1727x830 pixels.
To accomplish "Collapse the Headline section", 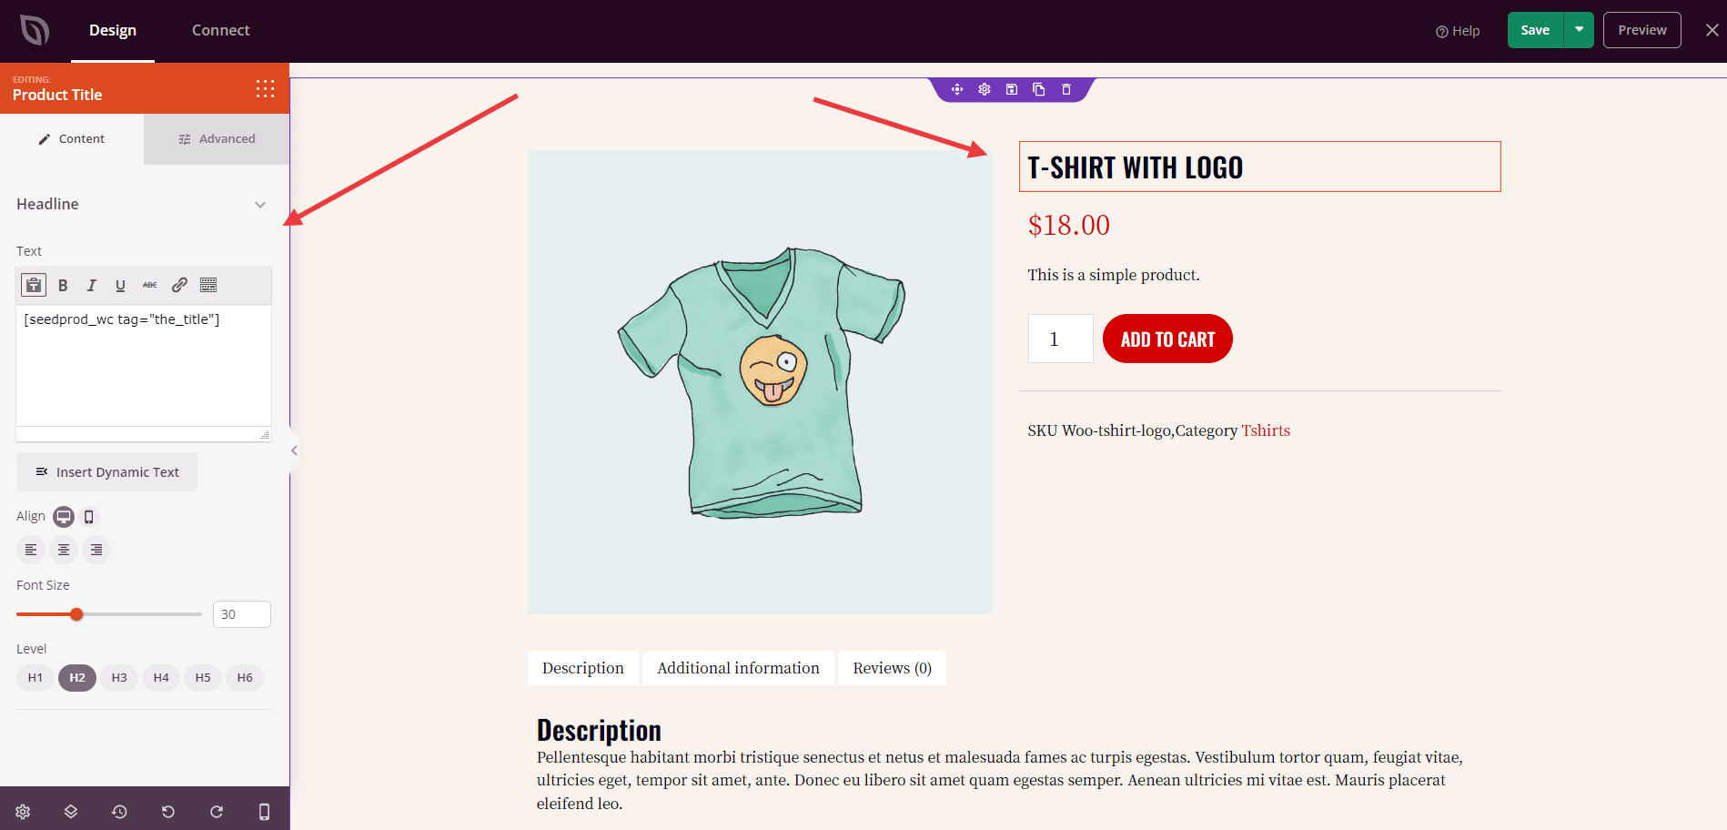I will click(x=260, y=205).
